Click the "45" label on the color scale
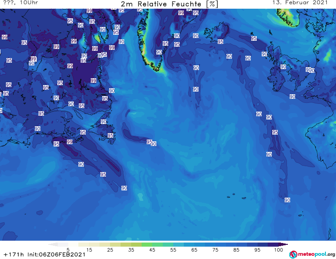336x259 pixels. point(152,250)
